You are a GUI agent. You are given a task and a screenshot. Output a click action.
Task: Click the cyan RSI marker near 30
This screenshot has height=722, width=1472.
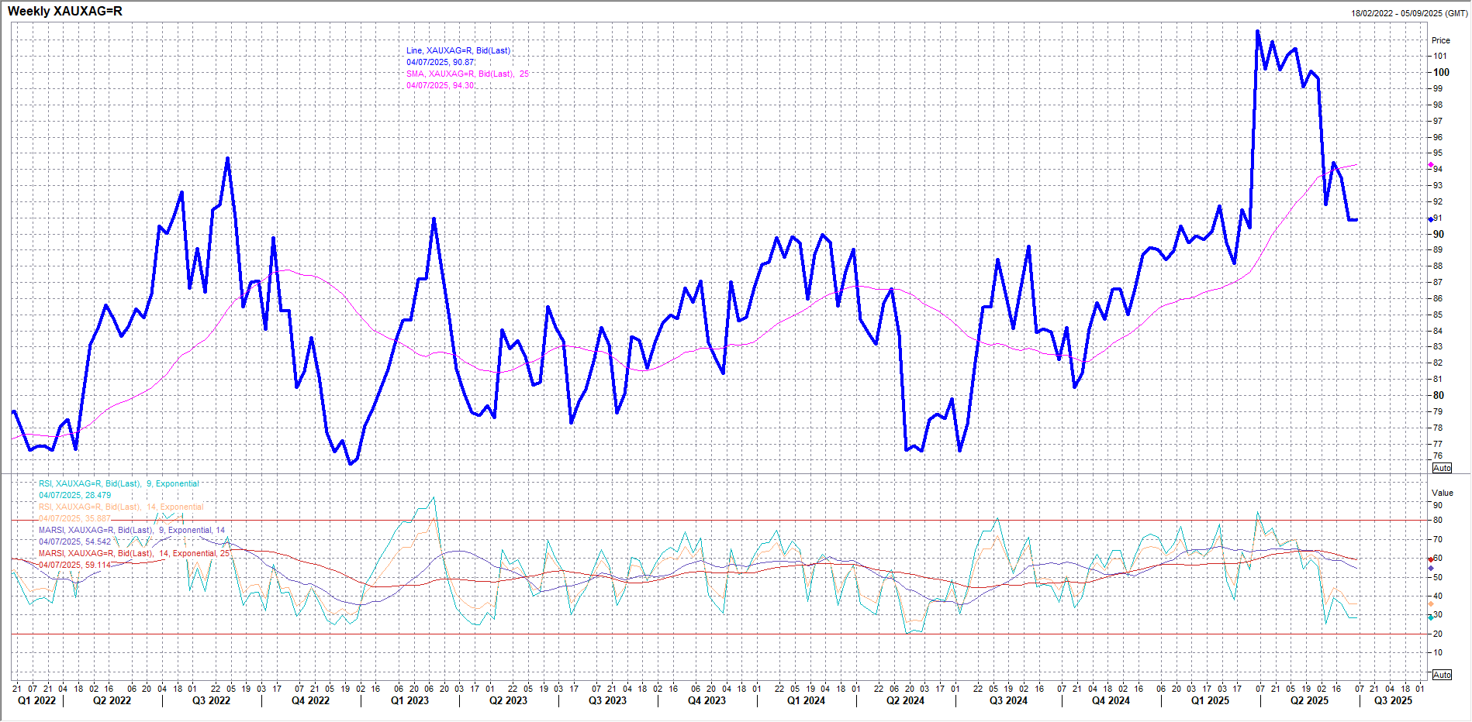pyautogui.click(x=1431, y=617)
